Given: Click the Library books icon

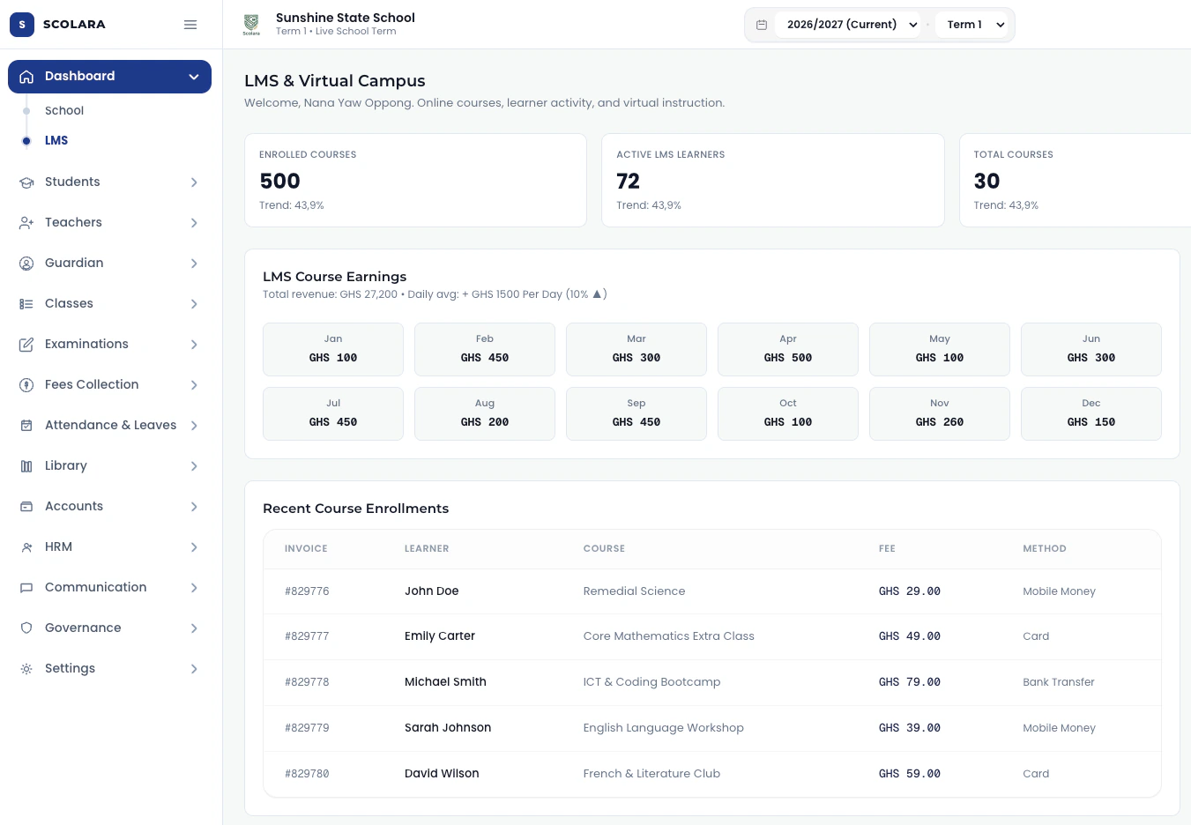Looking at the screenshot, I should (x=26, y=466).
